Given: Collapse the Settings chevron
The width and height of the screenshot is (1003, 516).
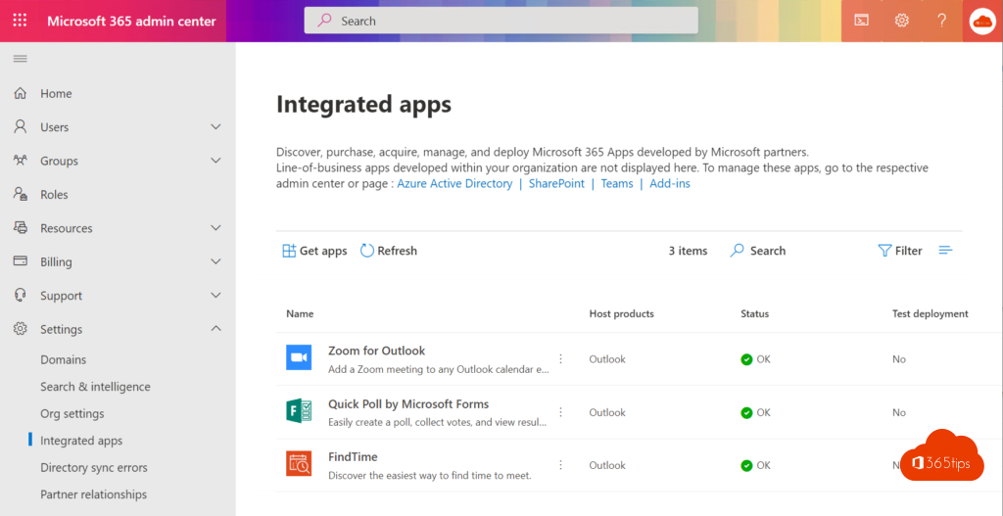Looking at the screenshot, I should tap(216, 329).
